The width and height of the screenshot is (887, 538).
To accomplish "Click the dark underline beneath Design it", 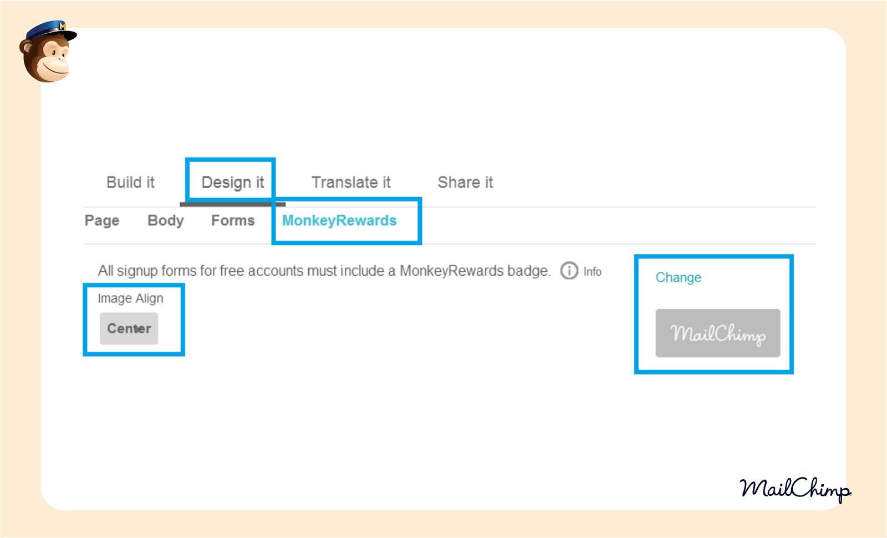I will (x=232, y=204).
